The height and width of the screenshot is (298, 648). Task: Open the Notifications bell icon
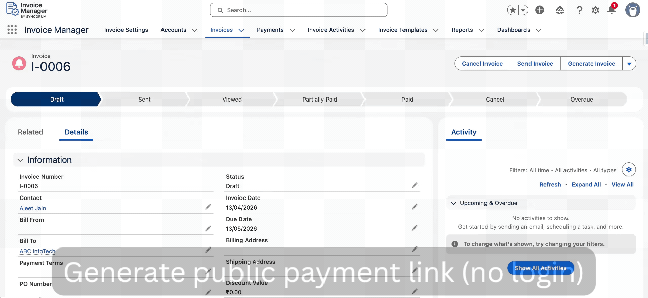612,10
